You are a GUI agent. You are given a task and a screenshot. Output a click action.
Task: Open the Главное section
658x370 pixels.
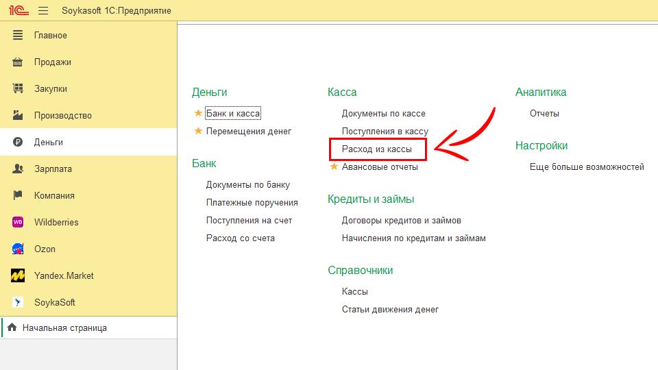[51, 35]
